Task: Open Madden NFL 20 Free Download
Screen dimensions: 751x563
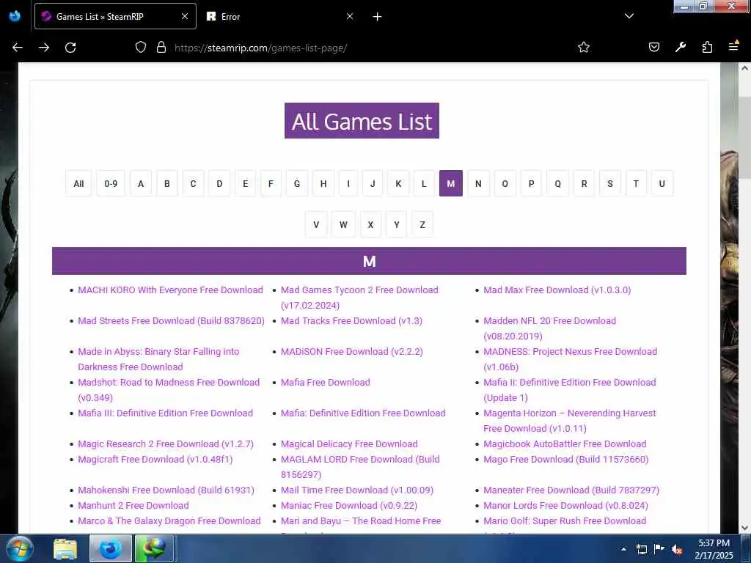Action: coord(549,328)
